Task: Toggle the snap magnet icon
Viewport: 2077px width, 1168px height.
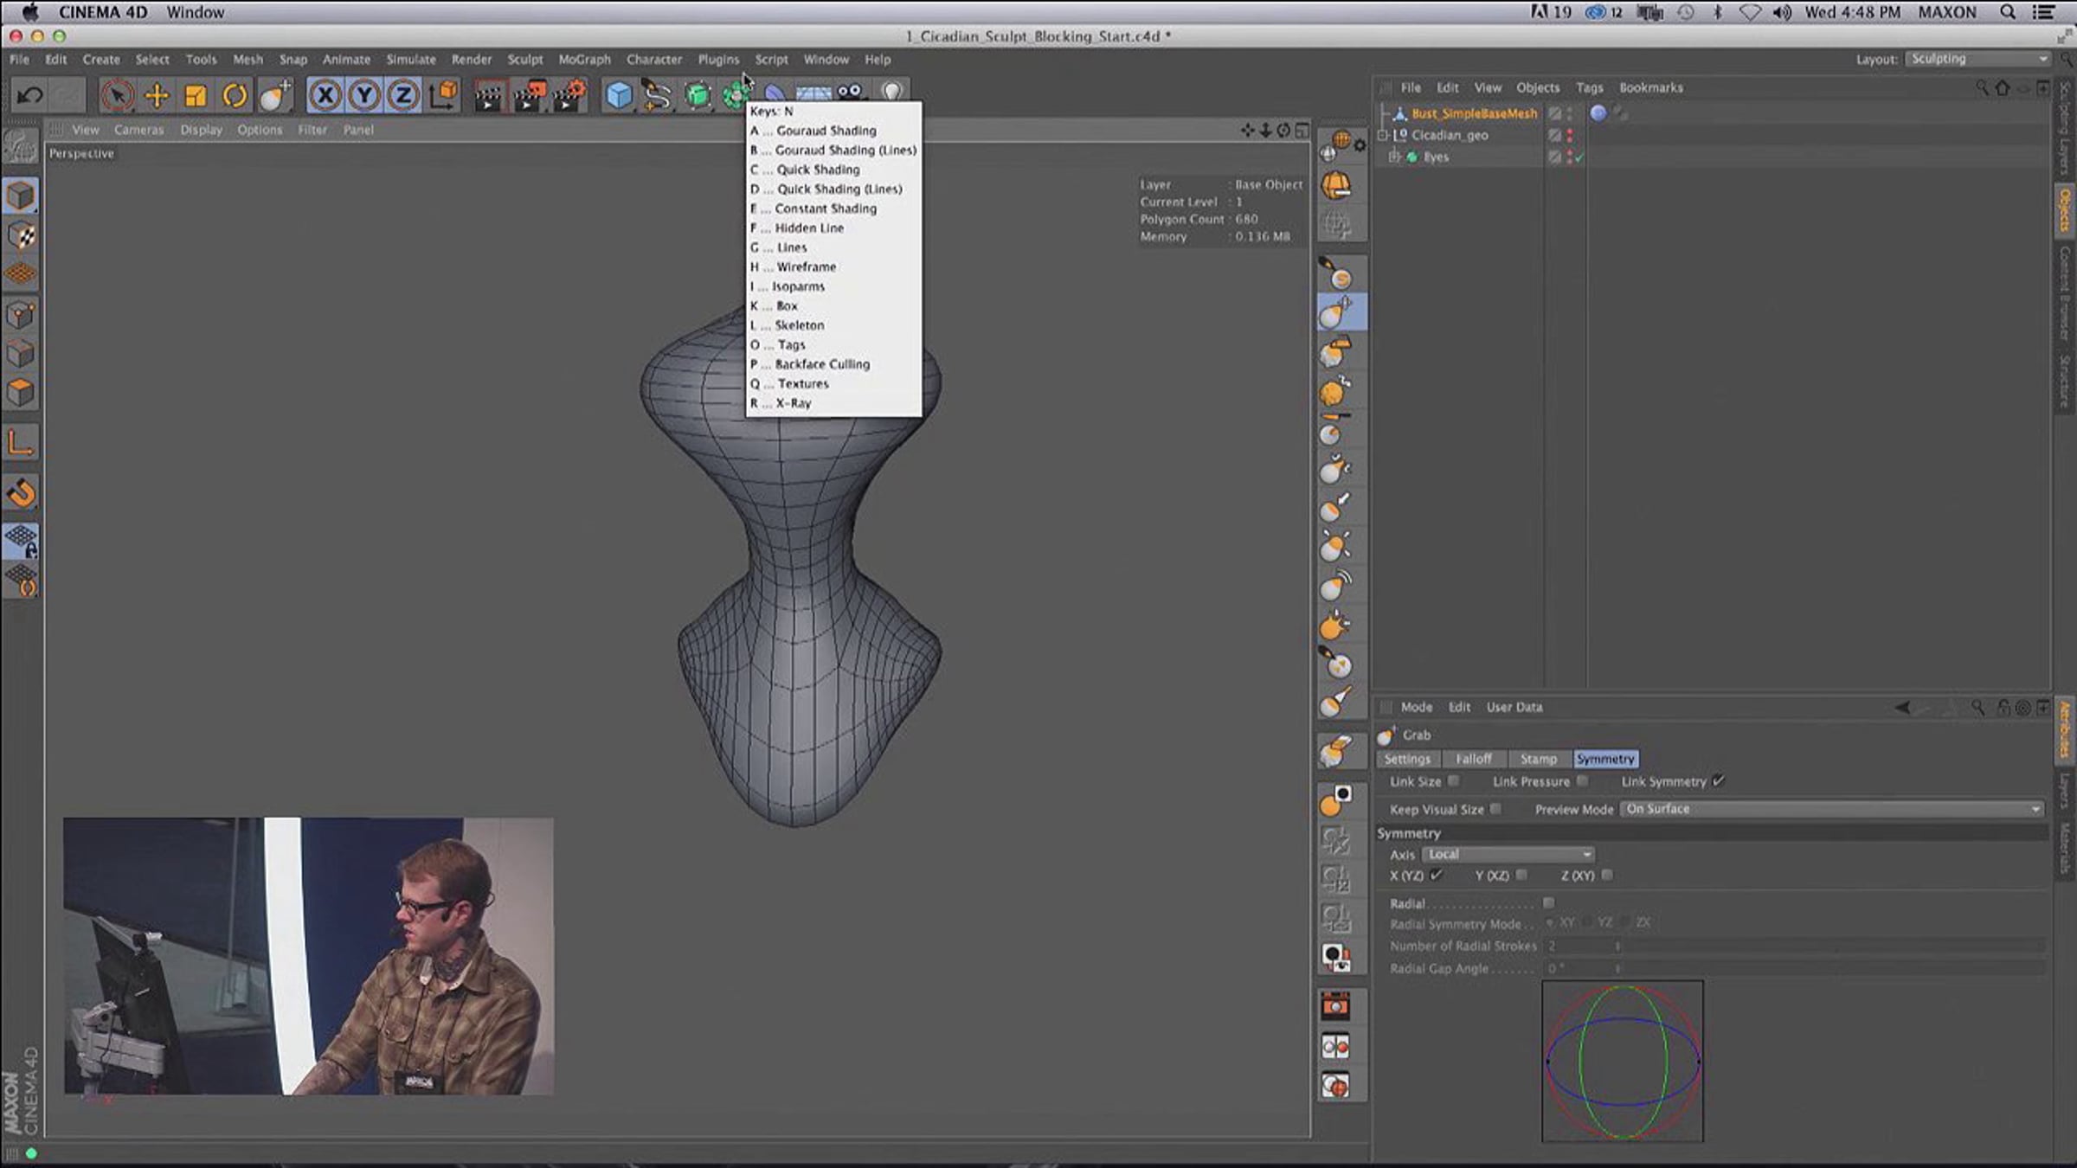Action: [21, 493]
